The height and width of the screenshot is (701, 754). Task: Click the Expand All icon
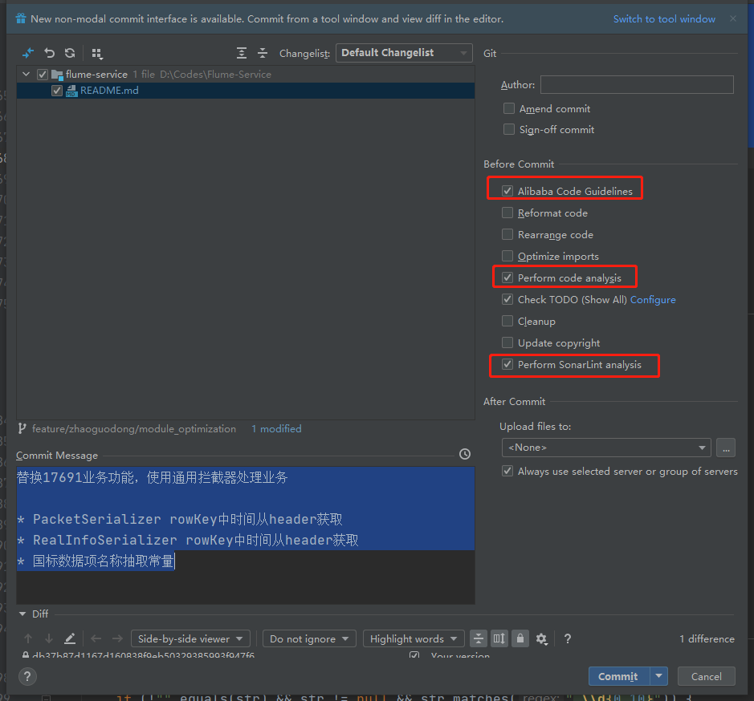pyautogui.click(x=242, y=53)
